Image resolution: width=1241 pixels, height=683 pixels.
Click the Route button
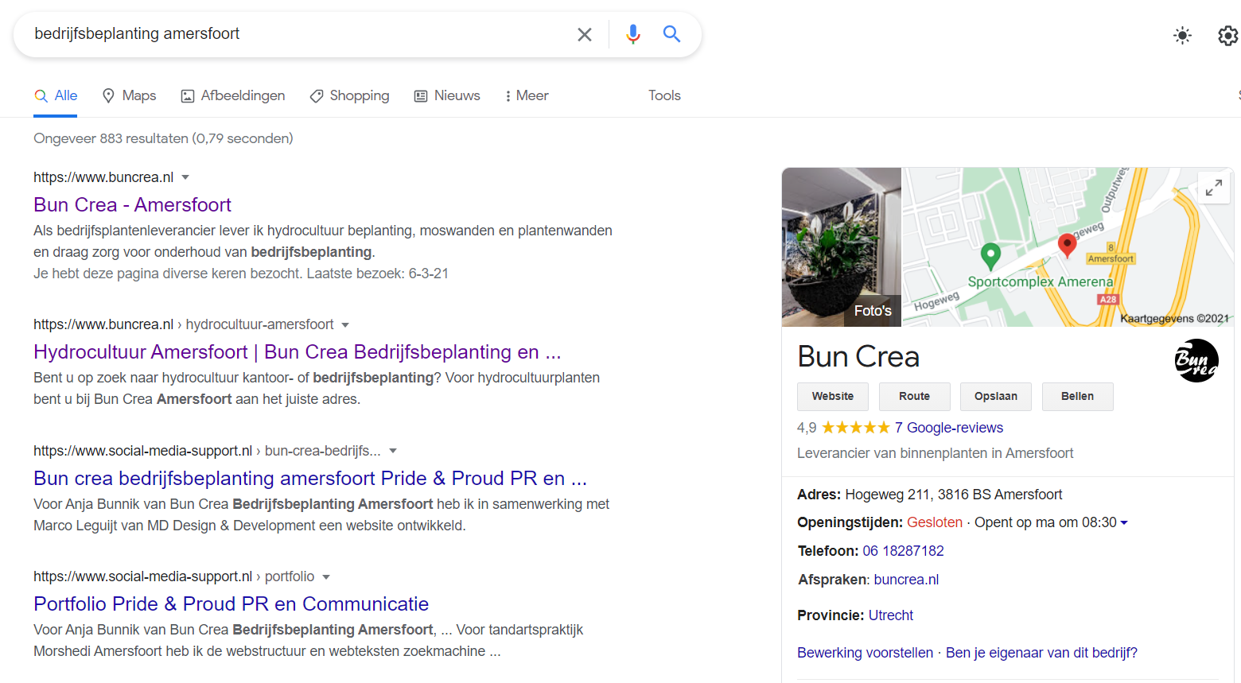(x=915, y=396)
